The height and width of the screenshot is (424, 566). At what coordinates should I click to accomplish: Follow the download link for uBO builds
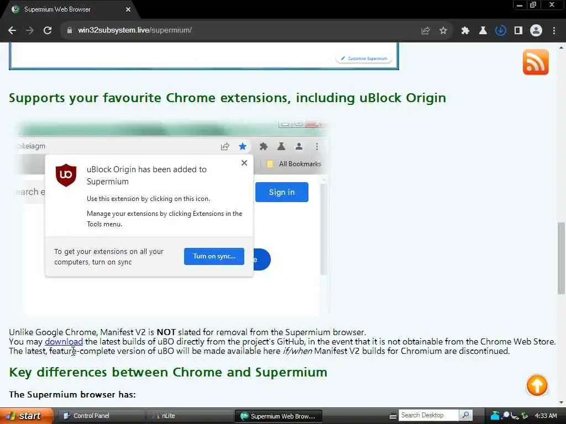[x=64, y=341]
